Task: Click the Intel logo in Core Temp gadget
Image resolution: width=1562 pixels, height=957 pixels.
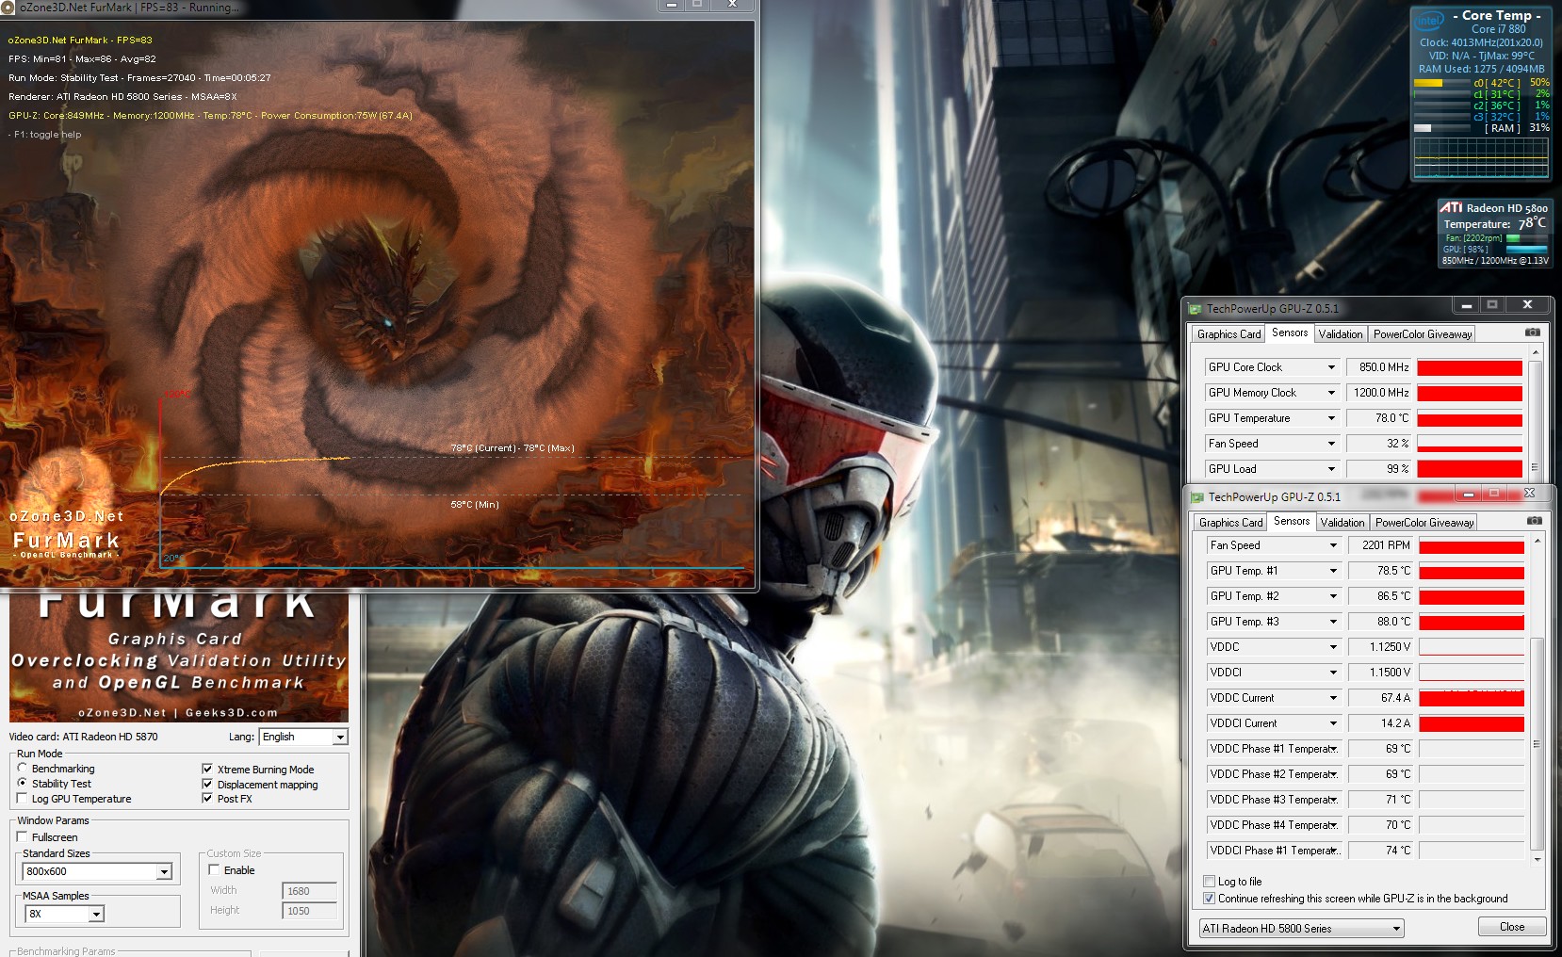Action: [1429, 20]
